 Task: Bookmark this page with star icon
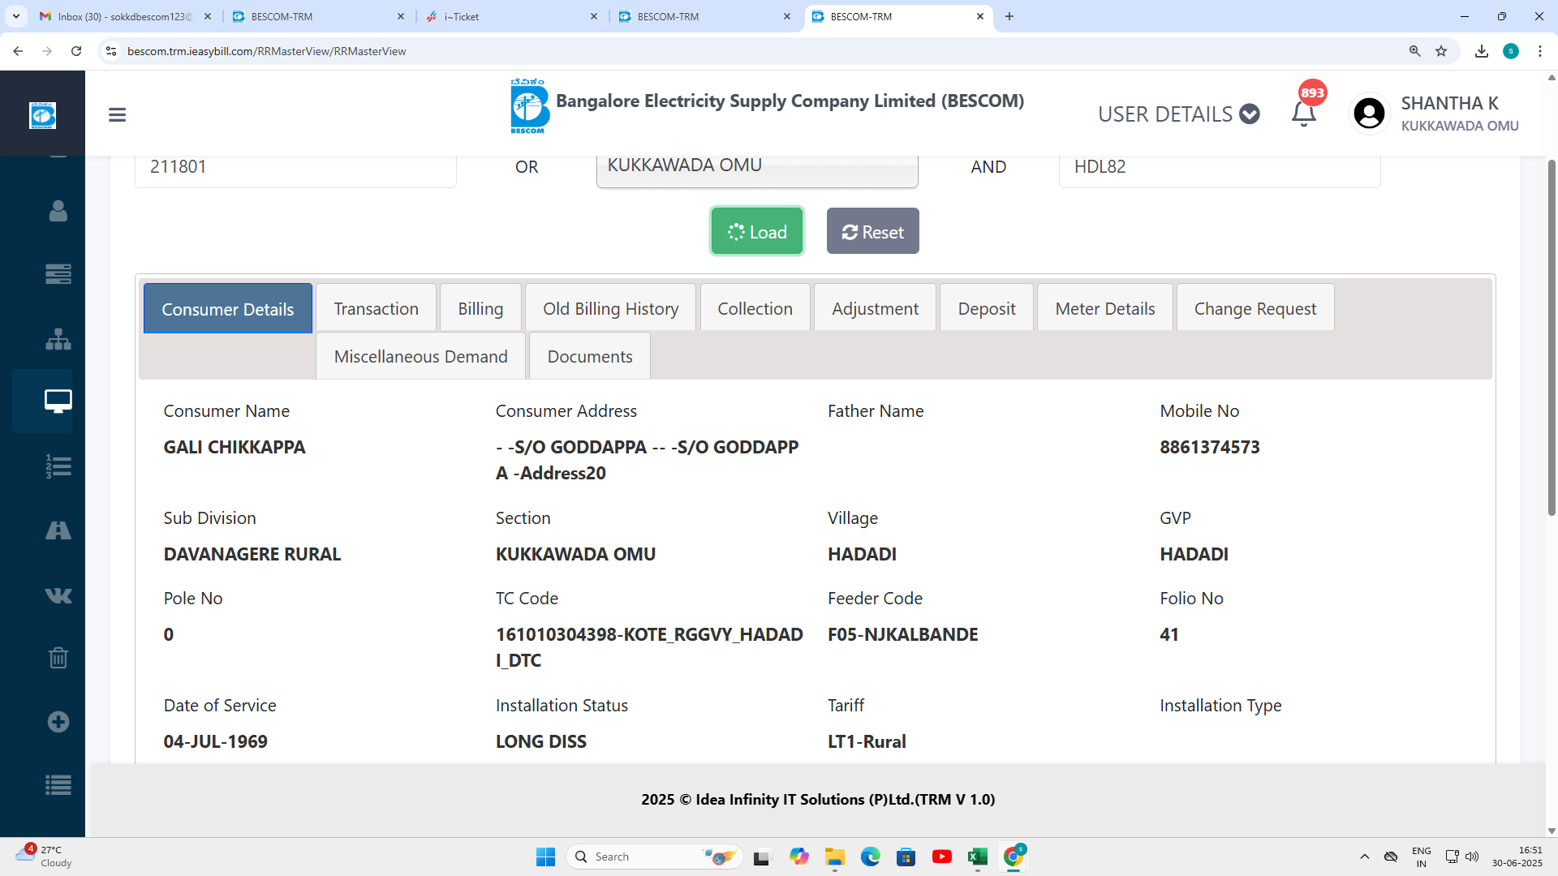point(1441,51)
